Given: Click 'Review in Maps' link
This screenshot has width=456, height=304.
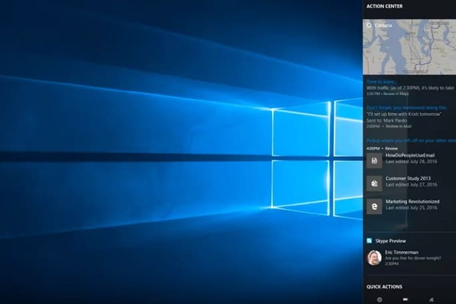Looking at the screenshot, I should [x=396, y=94].
